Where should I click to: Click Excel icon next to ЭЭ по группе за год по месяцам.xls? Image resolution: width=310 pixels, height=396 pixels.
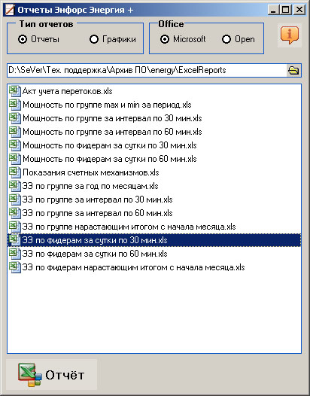click(x=15, y=186)
